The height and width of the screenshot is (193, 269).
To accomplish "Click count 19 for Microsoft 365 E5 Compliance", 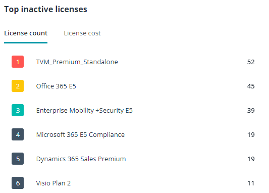I will pos(251,134).
